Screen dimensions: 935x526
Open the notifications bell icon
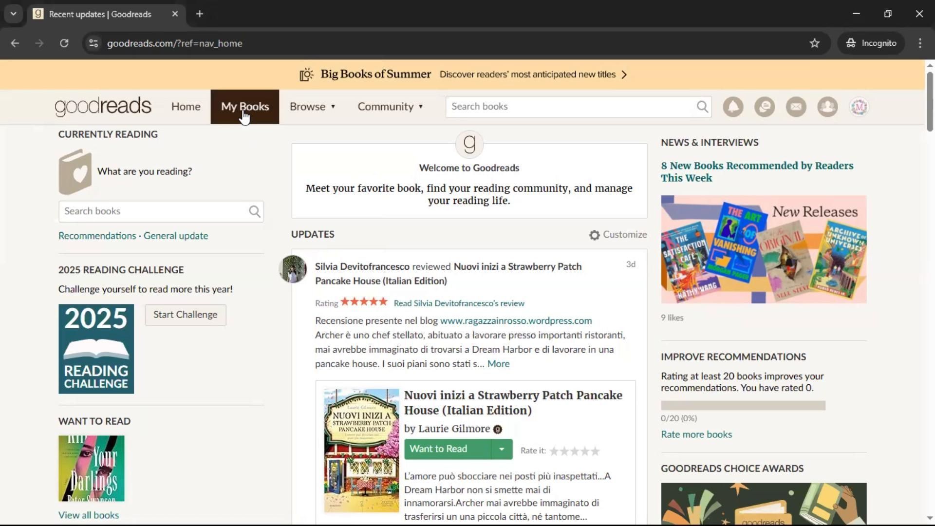(x=733, y=107)
